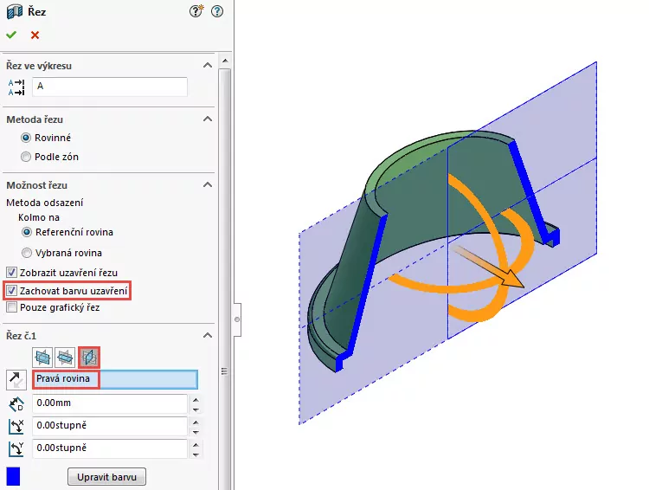Collapse Řez č.1 section

pos(208,336)
